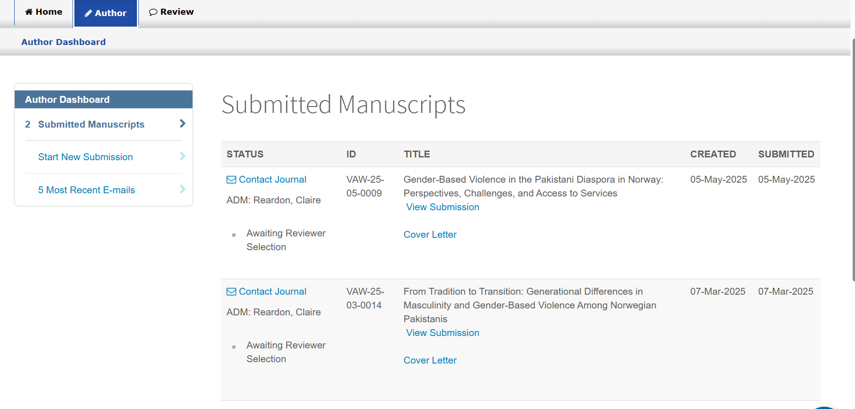The width and height of the screenshot is (855, 409).
Task: Click chevron beside 5 Most Recent E-mails
Action: coord(182,189)
